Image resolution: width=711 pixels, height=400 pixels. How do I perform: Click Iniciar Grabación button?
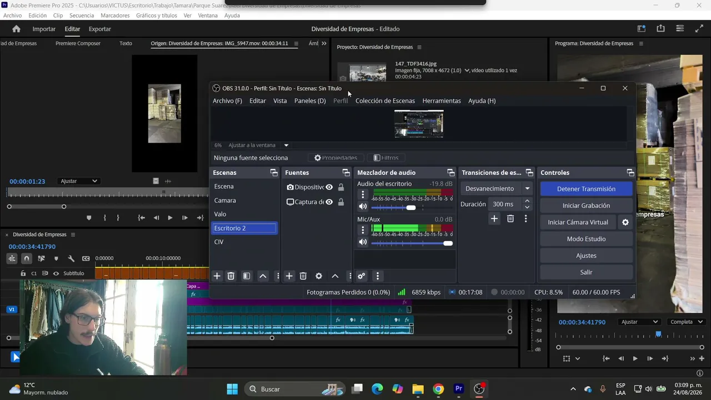tap(586, 206)
